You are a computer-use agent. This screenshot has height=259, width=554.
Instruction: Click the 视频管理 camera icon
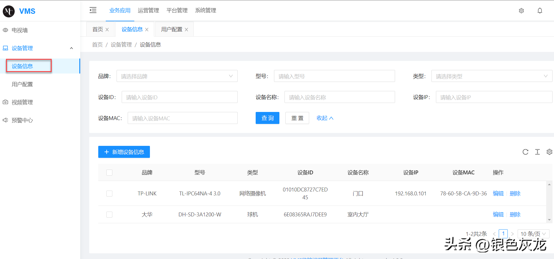pyautogui.click(x=5, y=102)
